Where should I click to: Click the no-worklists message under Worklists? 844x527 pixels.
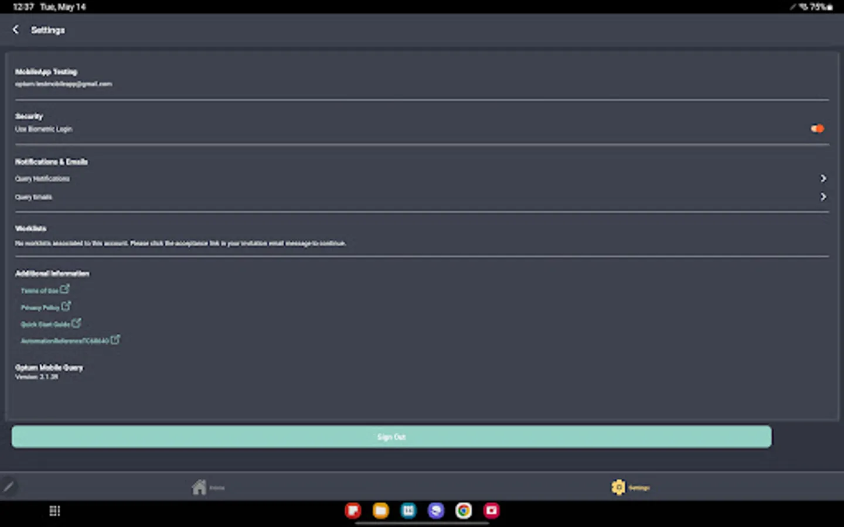coord(181,243)
